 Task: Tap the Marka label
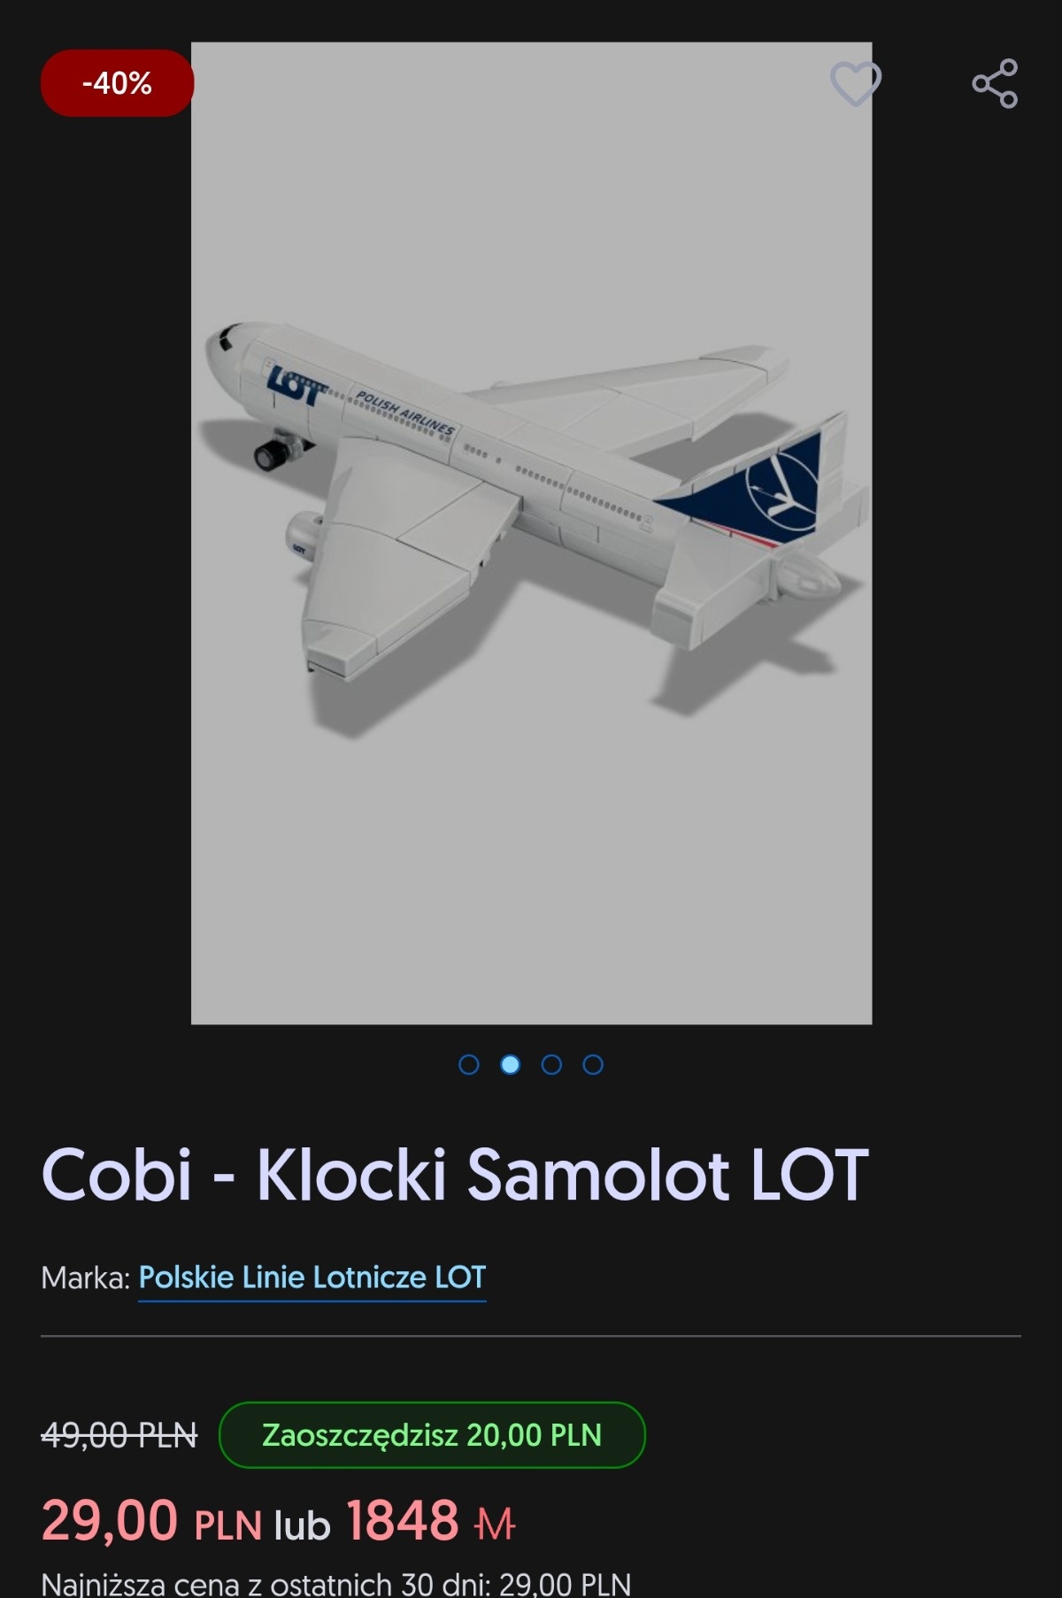tap(85, 1278)
